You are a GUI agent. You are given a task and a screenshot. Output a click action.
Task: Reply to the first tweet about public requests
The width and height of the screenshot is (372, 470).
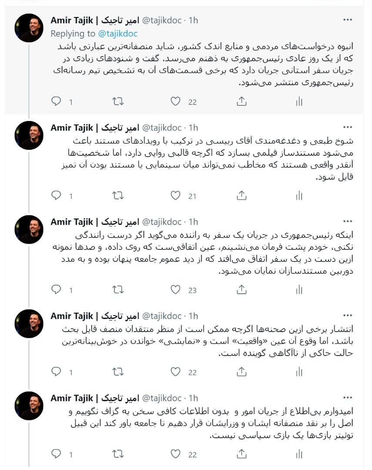click(x=56, y=101)
